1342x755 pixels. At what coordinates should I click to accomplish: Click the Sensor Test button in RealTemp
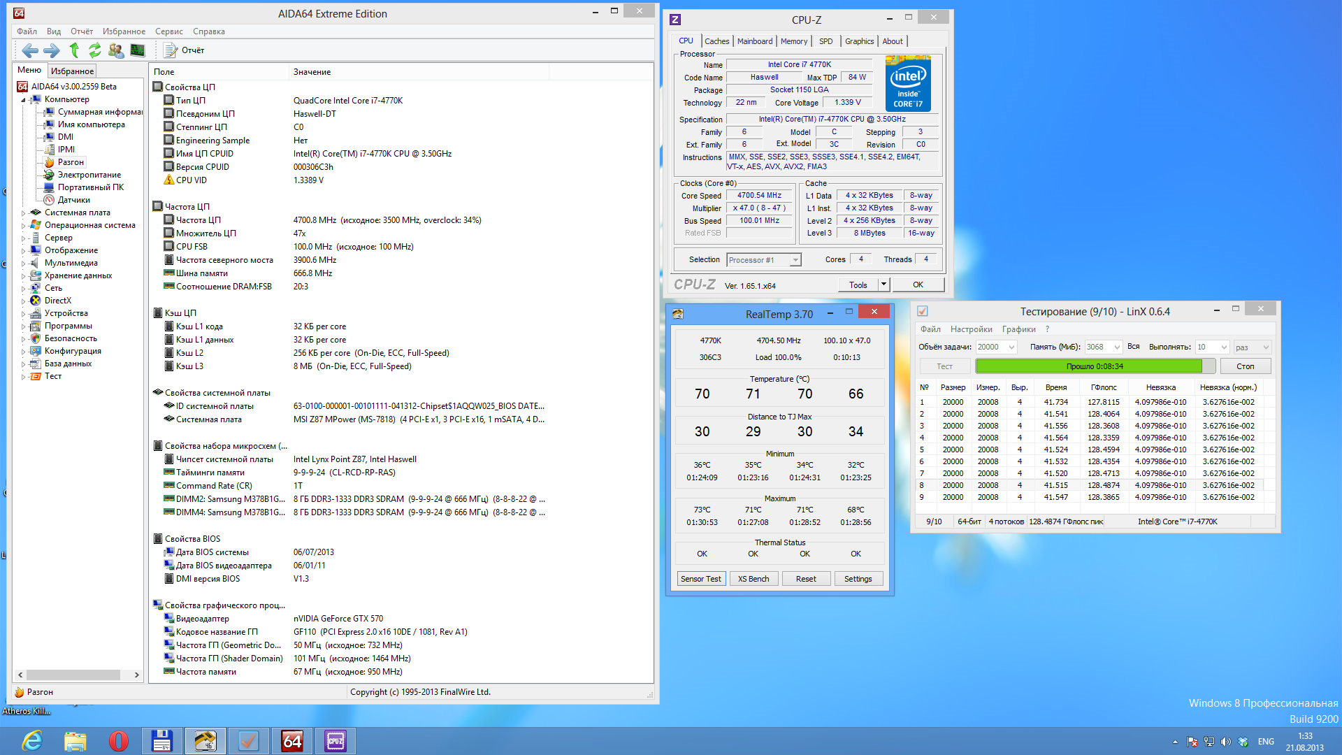[x=700, y=579]
